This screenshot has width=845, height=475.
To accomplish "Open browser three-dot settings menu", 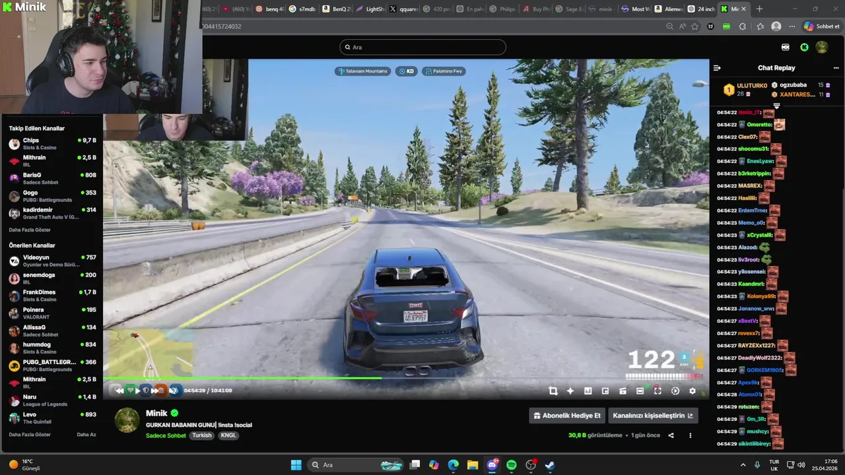I will point(792,26).
